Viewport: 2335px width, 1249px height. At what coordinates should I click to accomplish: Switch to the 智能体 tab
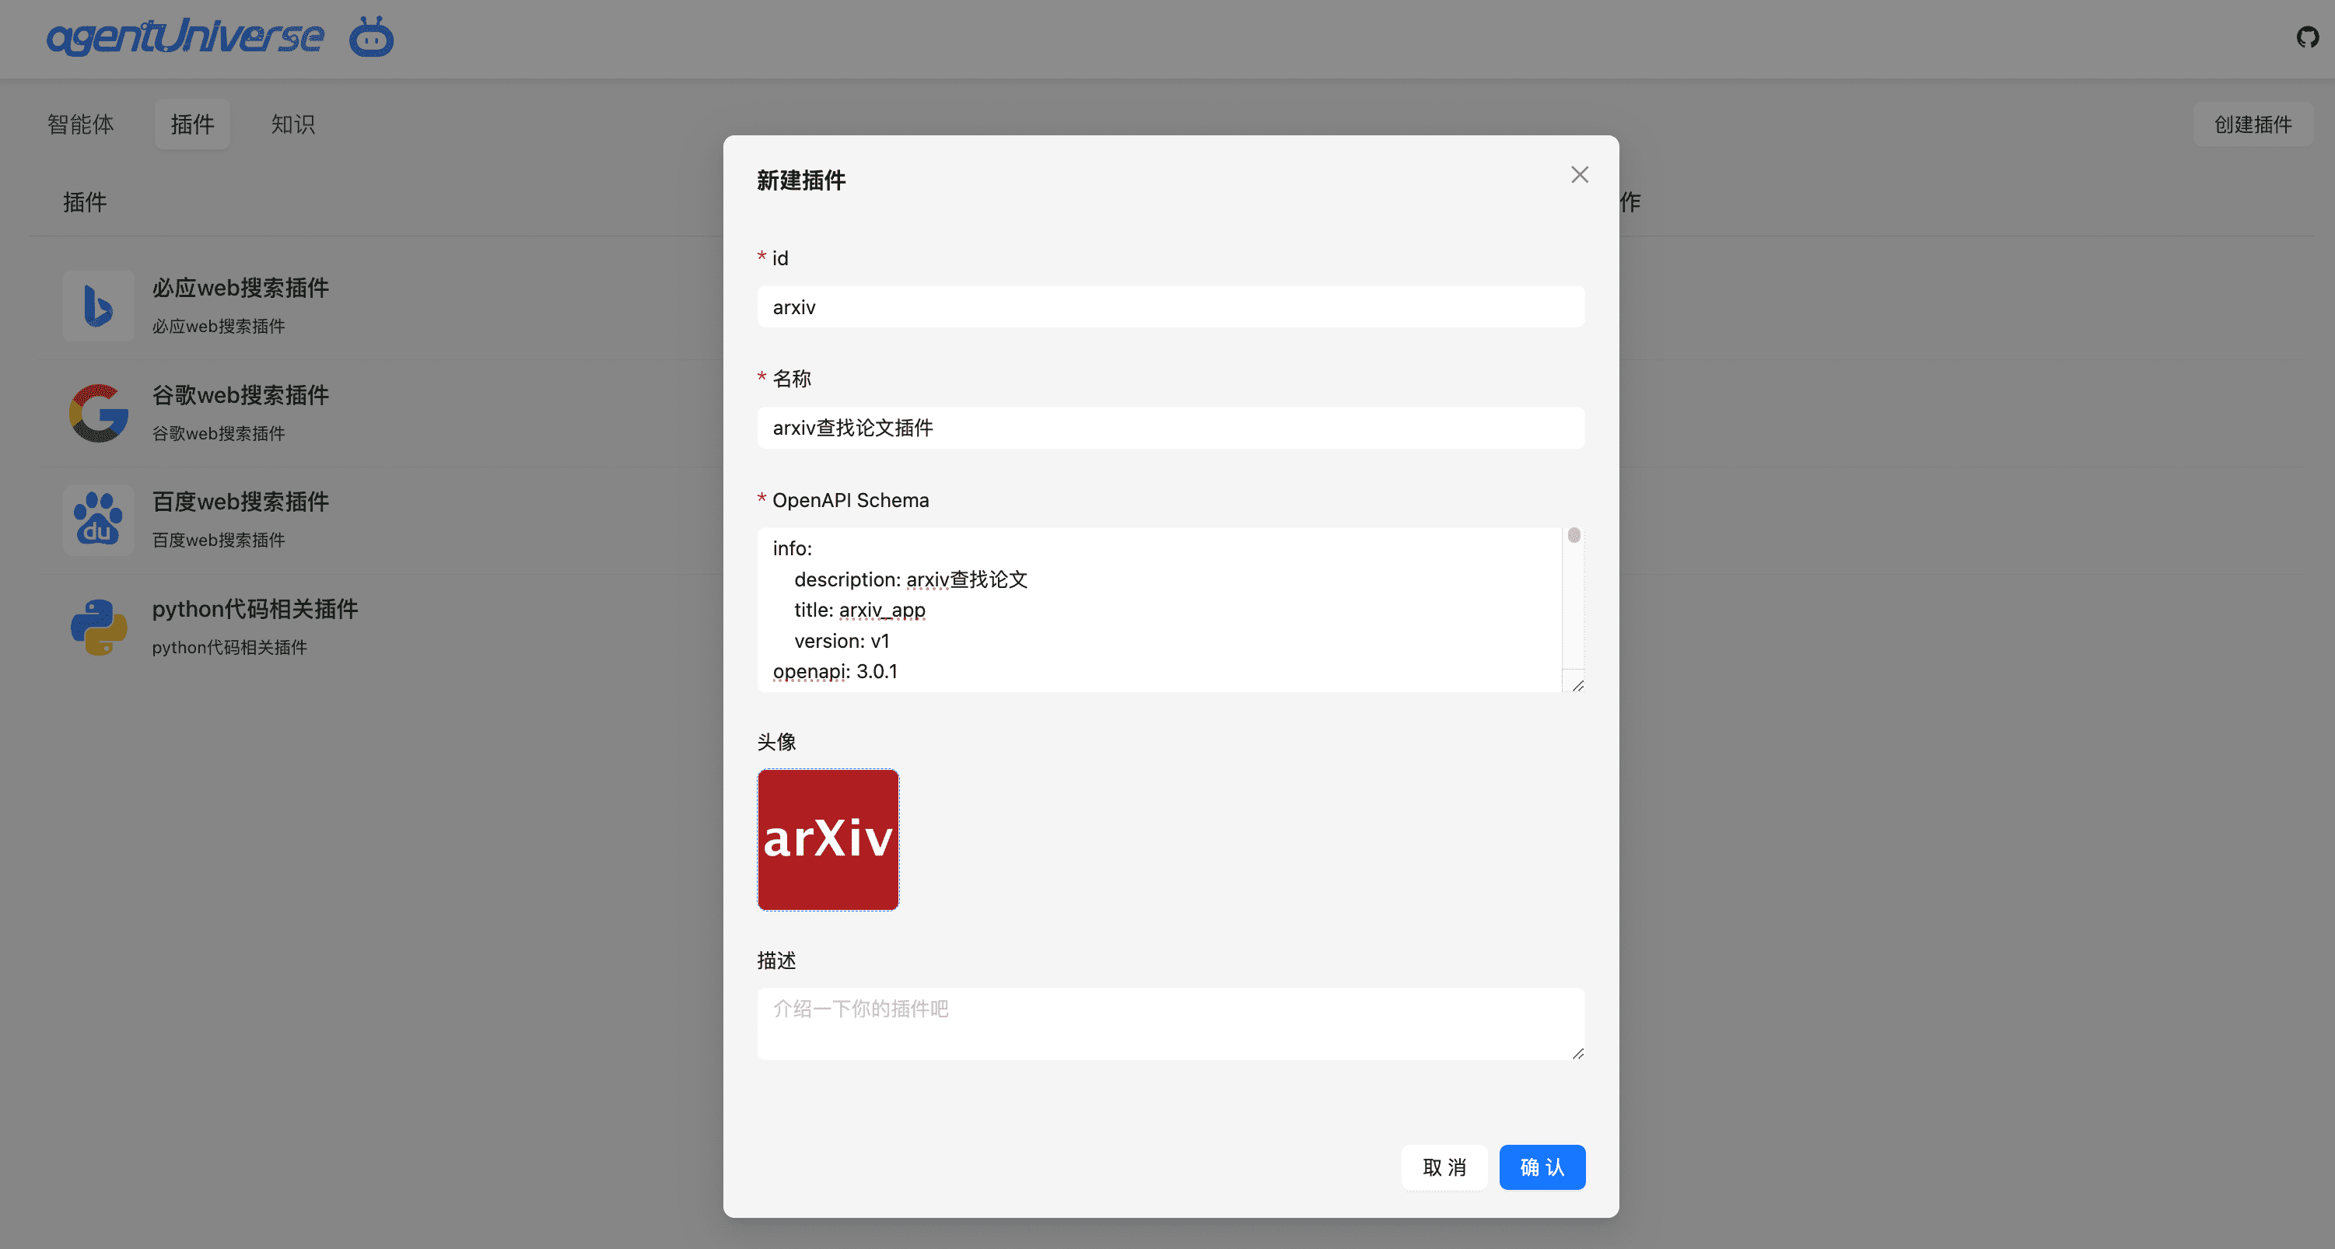coord(79,124)
